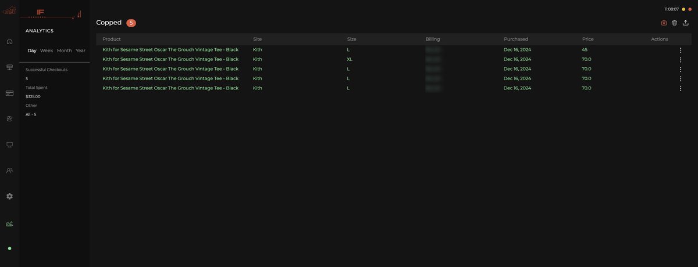Image resolution: width=698 pixels, height=267 pixels.
Task: Click the app logo at top left
Action: click(x=9, y=9)
